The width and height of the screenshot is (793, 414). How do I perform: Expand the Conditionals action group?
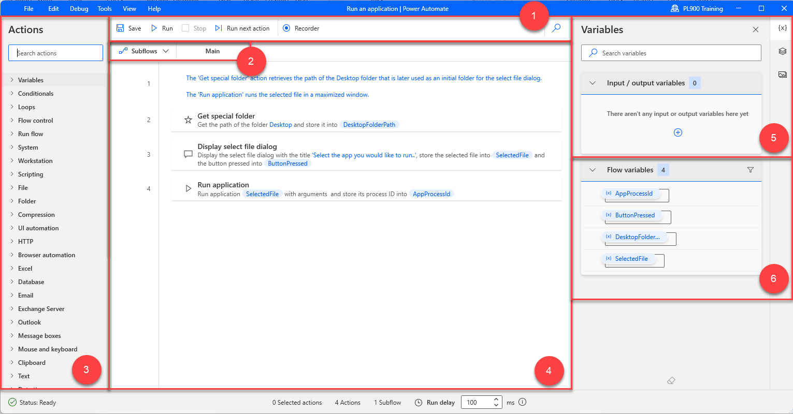(x=12, y=93)
